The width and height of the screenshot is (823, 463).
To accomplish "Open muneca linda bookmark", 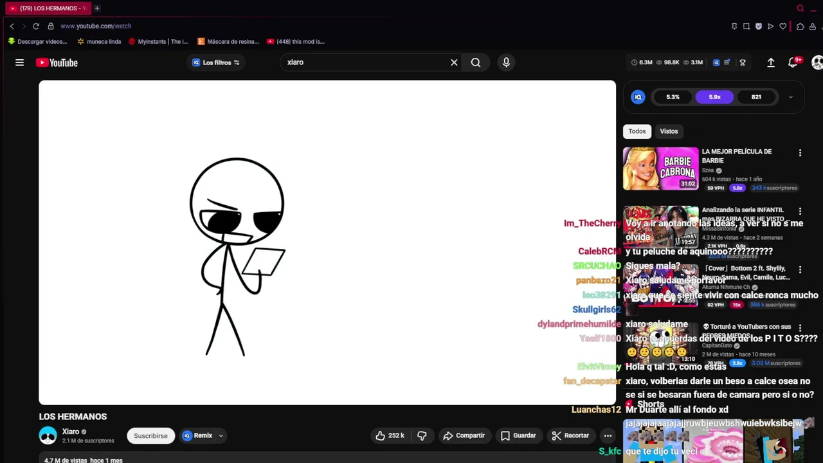I will coord(99,42).
